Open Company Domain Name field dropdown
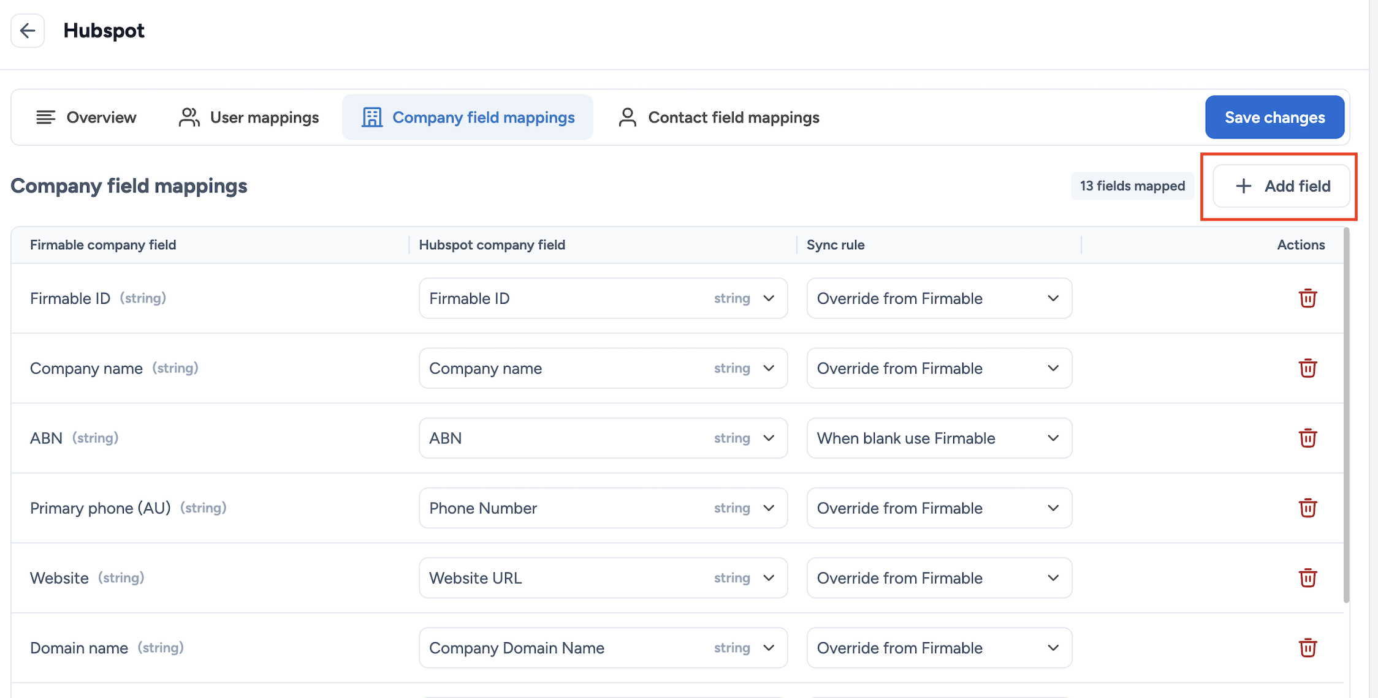 (x=603, y=647)
